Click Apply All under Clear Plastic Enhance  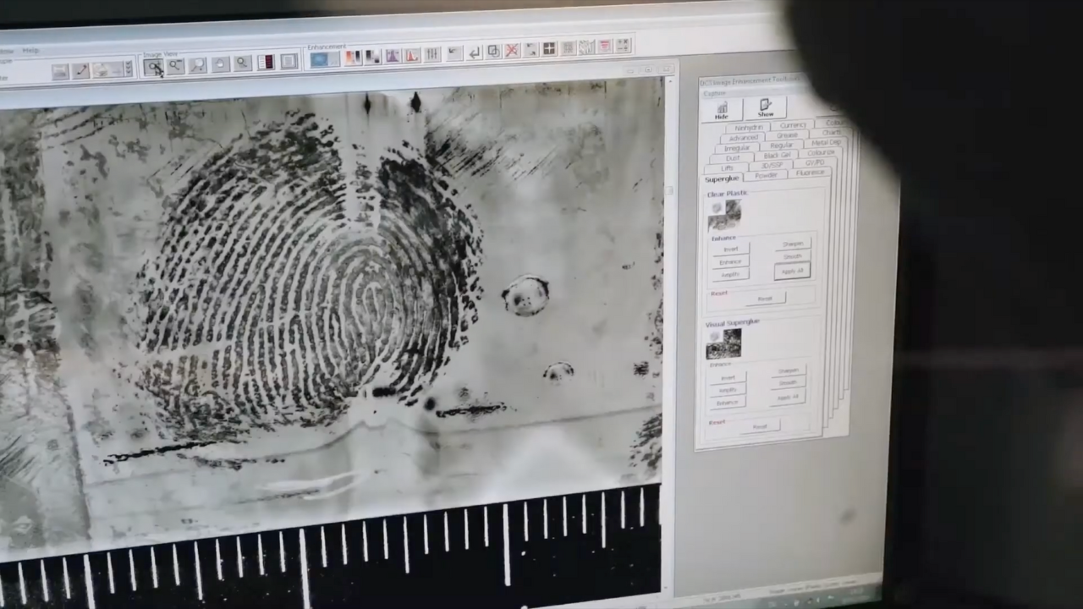pos(792,271)
